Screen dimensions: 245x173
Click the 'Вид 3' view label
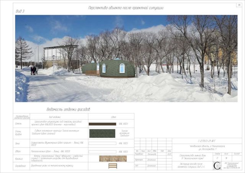click(20, 11)
